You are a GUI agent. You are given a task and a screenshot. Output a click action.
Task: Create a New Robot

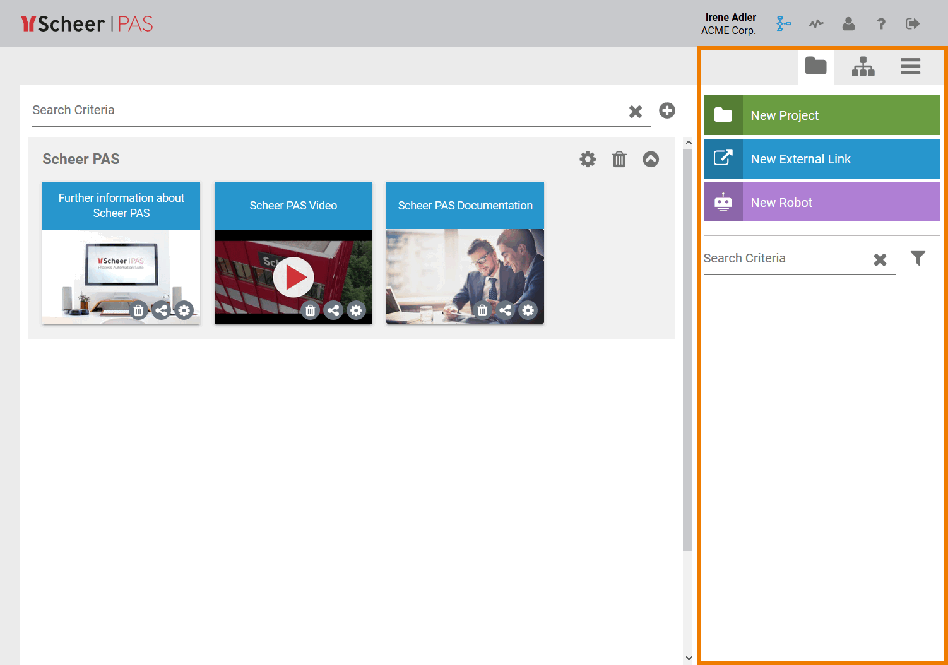[x=822, y=203]
